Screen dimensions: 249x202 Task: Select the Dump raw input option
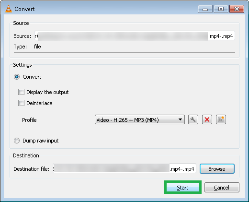click(x=17, y=141)
